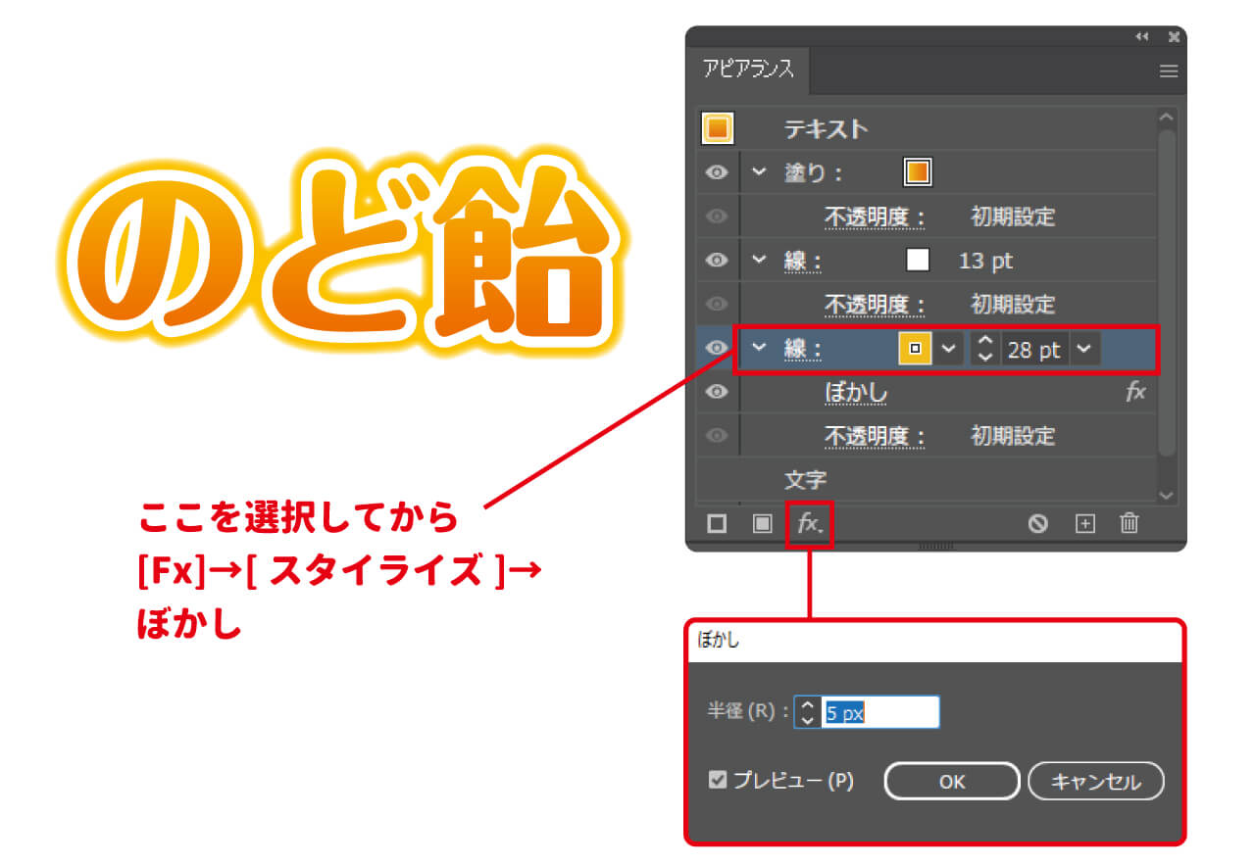The height and width of the screenshot is (867, 1255).
Task: Select the アピアランス tab
Action: [x=748, y=71]
